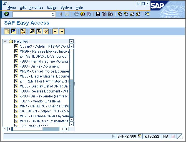Click the Customize Local Layout icon
186x142 pixels.
147,14
